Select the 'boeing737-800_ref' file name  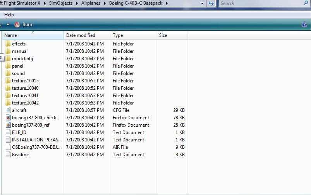[31, 125]
